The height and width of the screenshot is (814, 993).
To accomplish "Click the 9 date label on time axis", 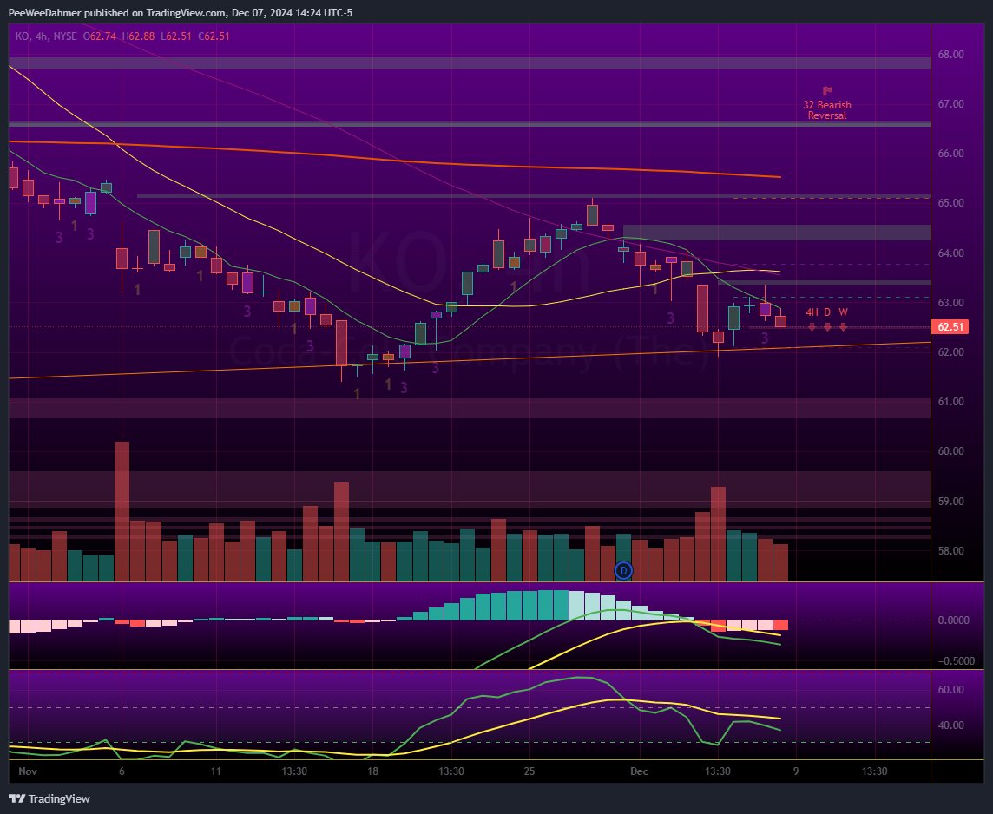I will tap(796, 771).
